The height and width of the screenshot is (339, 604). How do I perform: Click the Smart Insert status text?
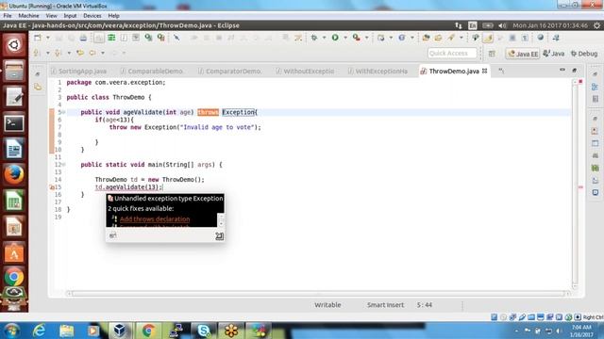point(385,305)
